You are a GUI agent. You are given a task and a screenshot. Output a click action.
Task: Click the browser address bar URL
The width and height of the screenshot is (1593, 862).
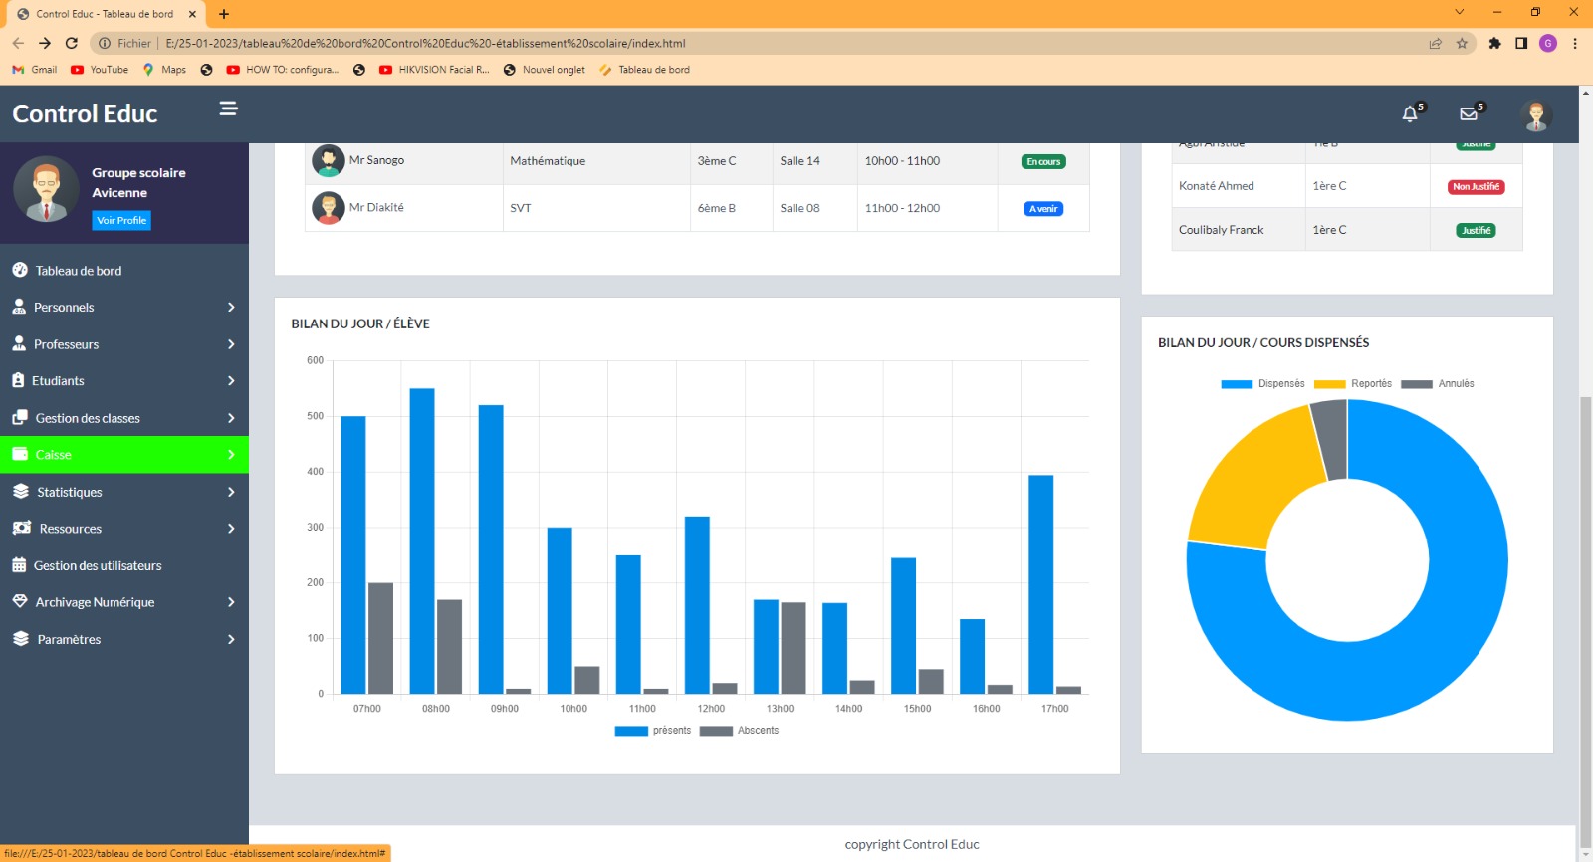click(x=425, y=43)
